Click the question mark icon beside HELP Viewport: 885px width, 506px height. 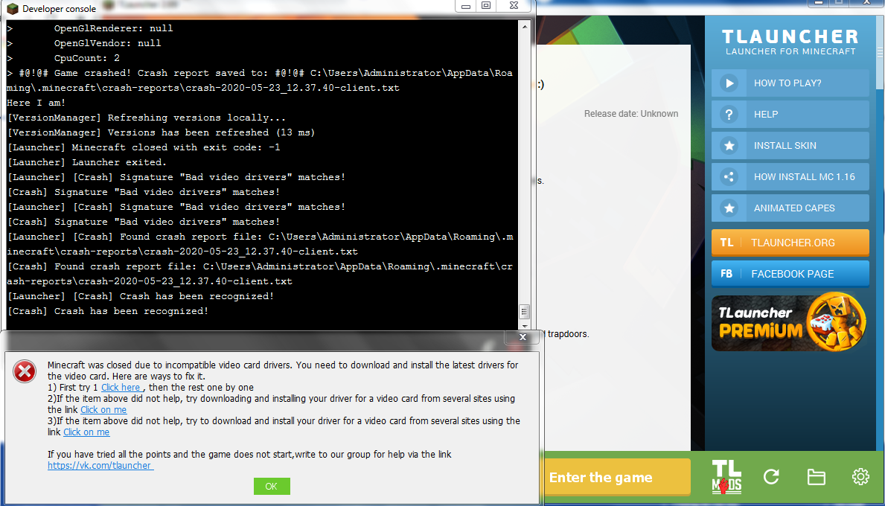(x=729, y=115)
